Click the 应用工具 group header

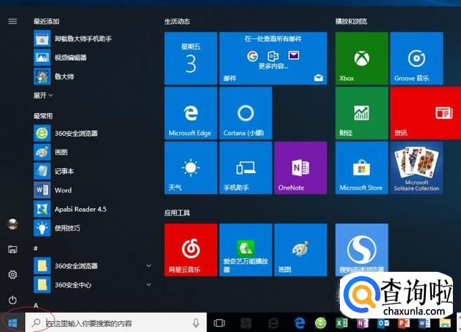pyautogui.click(x=177, y=212)
